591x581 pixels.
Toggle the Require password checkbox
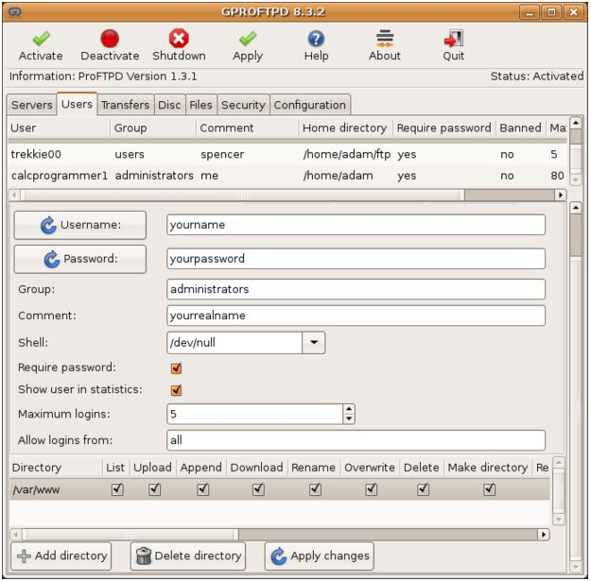click(x=176, y=368)
